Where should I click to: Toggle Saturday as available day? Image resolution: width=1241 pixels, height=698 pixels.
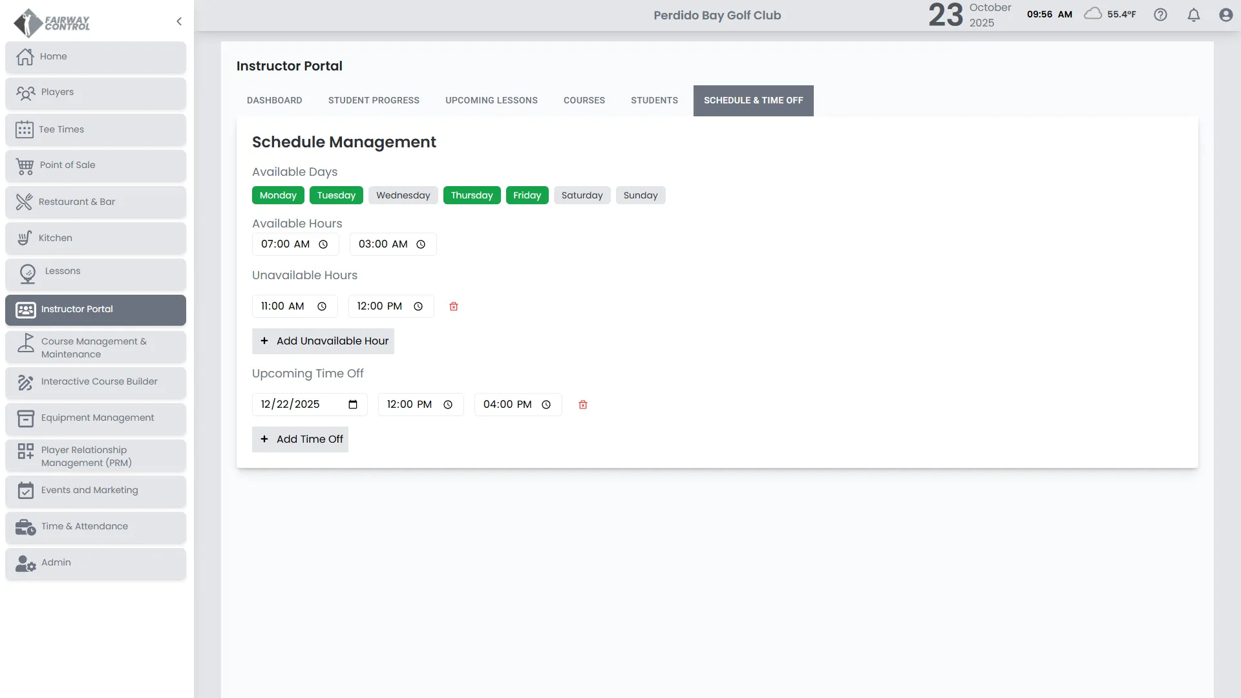[582, 195]
